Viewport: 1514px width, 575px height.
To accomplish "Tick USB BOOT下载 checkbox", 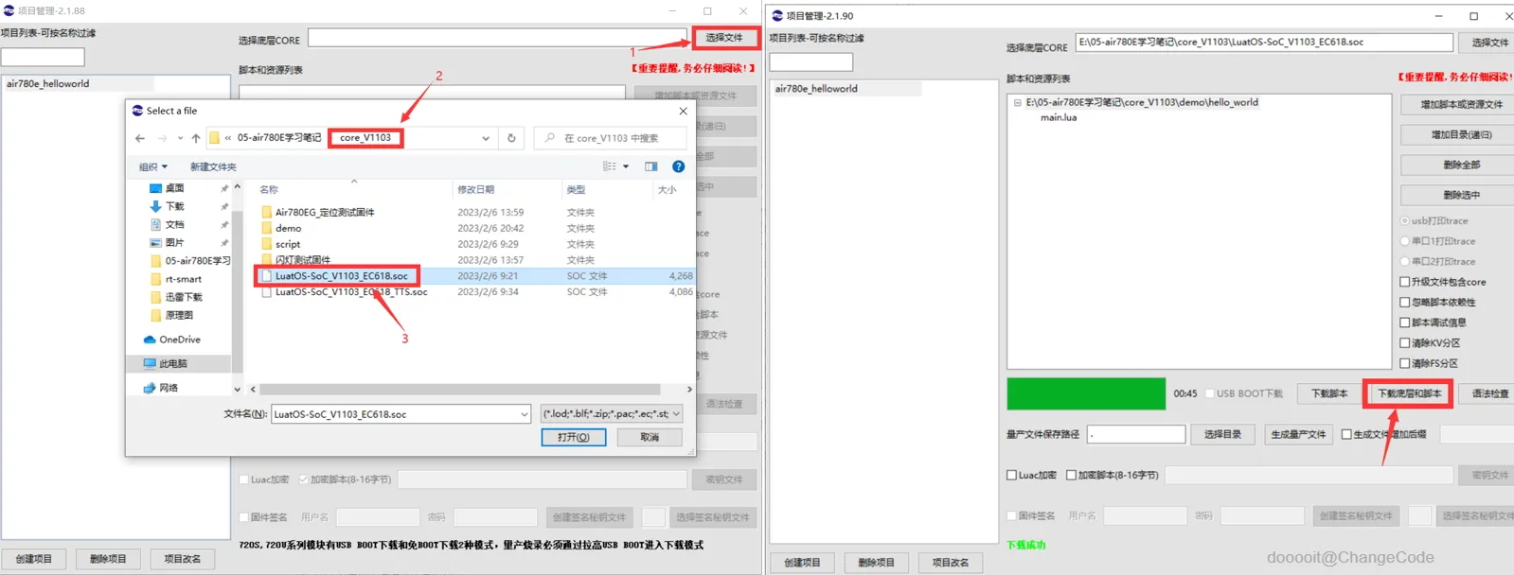I will click(1210, 393).
